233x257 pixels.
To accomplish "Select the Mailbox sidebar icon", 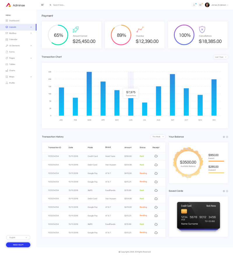I will [x=6, y=33].
